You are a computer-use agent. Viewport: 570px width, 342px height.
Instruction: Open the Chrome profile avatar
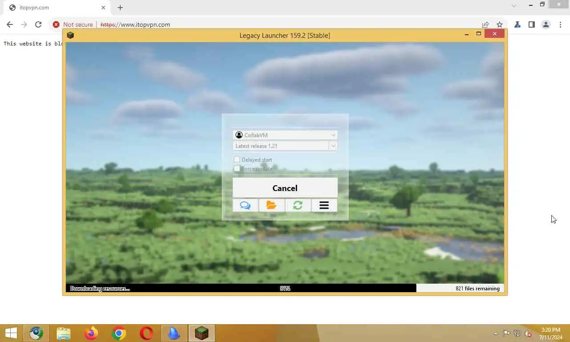(546, 24)
